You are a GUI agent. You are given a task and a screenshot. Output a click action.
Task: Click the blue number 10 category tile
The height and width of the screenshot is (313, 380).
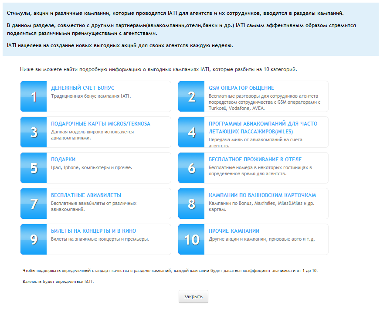[x=191, y=239]
